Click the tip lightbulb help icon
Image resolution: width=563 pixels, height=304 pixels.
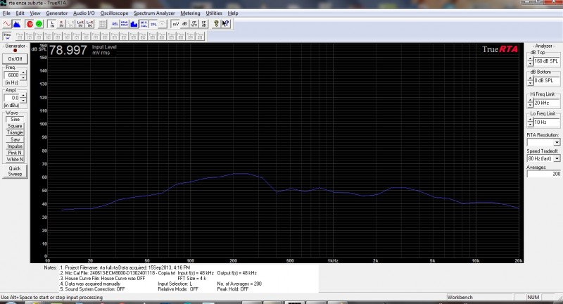coord(216,24)
